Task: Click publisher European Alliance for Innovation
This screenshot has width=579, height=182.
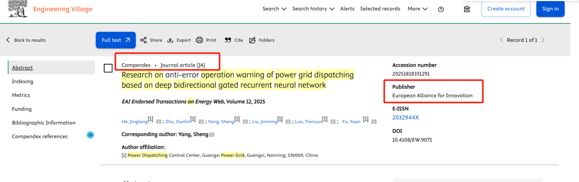Action: pyautogui.click(x=432, y=96)
